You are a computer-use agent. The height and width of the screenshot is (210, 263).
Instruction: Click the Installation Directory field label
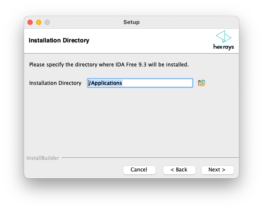coord(55,83)
